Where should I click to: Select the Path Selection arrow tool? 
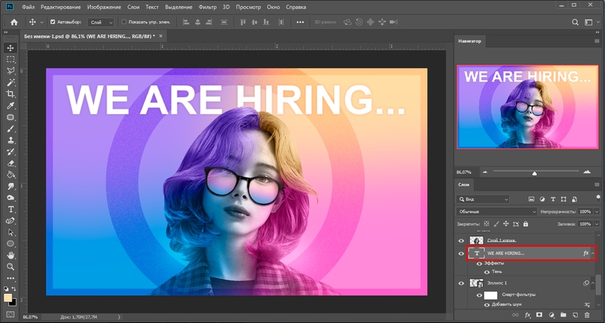pyautogui.click(x=10, y=232)
